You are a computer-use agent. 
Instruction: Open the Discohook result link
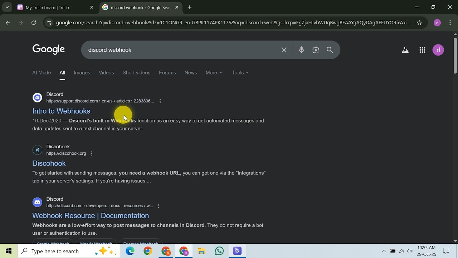(x=49, y=163)
